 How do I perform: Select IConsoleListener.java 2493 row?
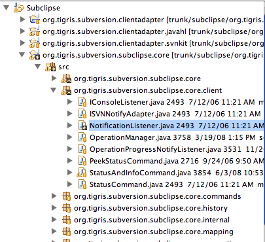click(176, 102)
